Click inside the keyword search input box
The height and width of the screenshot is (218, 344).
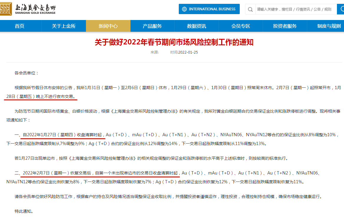click(x=295, y=9)
